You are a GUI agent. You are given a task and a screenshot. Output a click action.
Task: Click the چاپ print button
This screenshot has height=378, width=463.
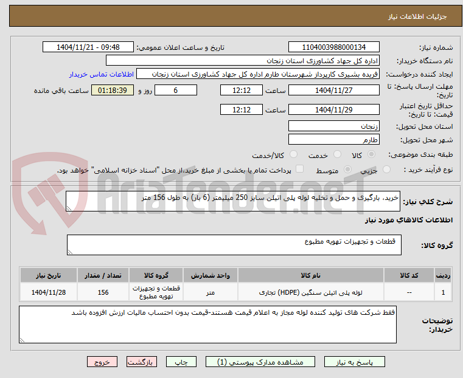click(x=181, y=362)
